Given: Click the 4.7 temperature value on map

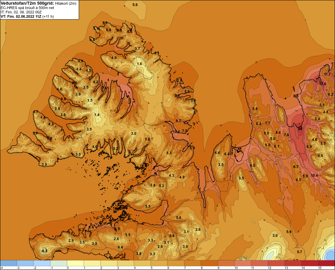Looking at the screenshot, I should point(36,112).
